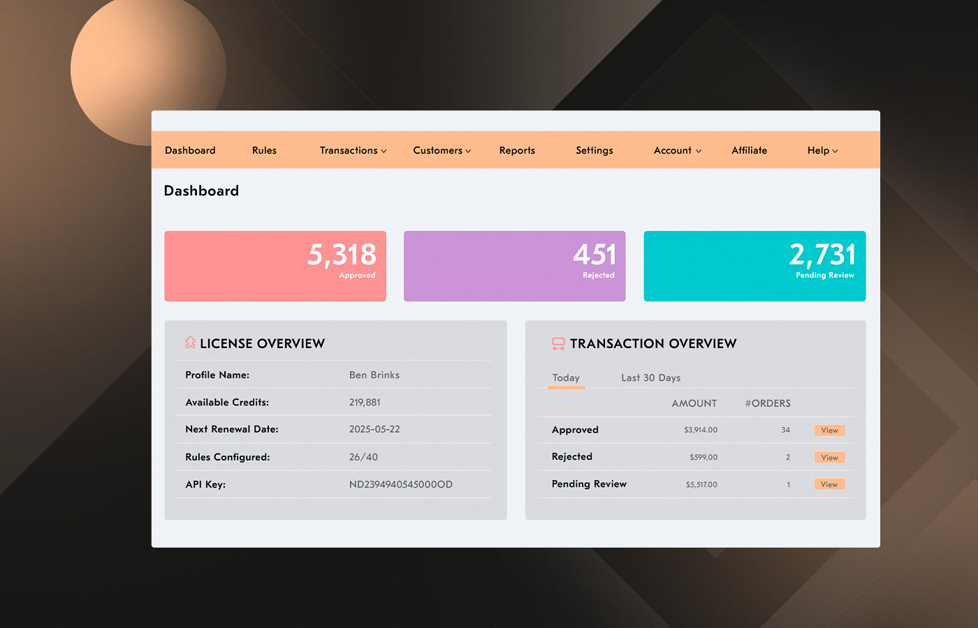View Rejected transactions
The height and width of the screenshot is (628, 978).
(x=830, y=458)
